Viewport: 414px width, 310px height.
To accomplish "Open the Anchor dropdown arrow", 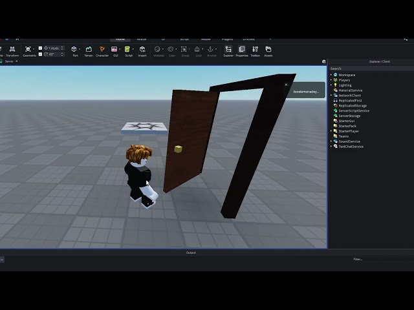I will coord(215,49).
